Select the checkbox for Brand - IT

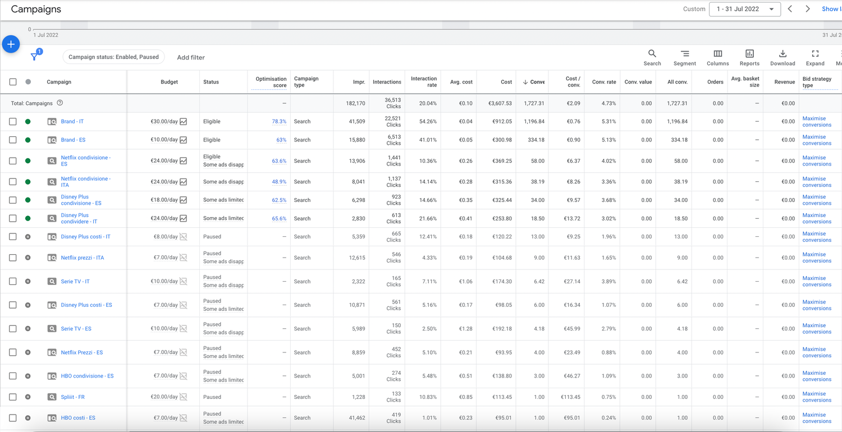coord(13,122)
